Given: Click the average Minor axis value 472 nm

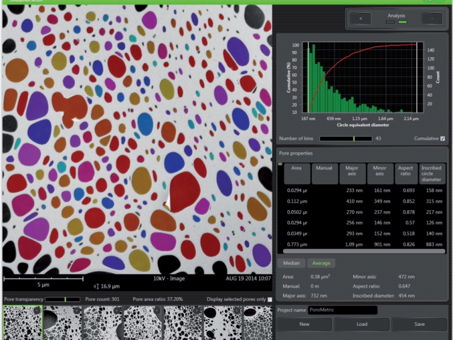Looking at the screenshot, I should [x=407, y=277].
